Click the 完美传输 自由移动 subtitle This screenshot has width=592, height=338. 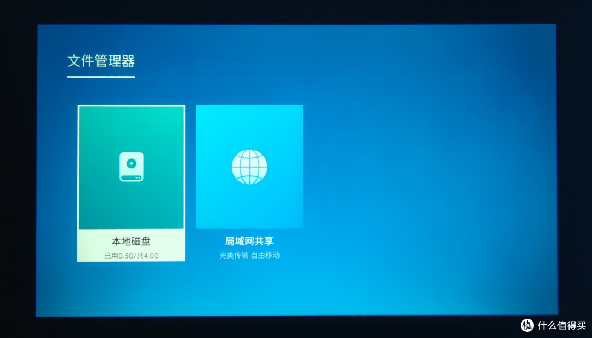pos(249,255)
